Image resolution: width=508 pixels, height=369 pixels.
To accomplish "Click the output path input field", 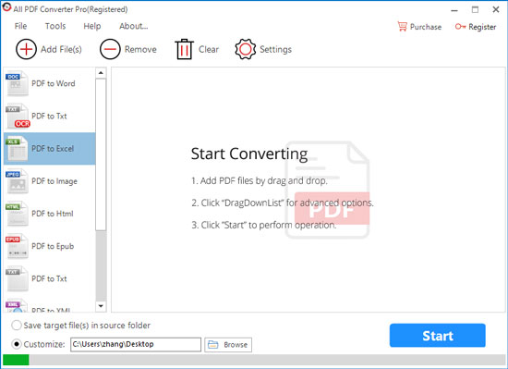I will tap(136, 344).
